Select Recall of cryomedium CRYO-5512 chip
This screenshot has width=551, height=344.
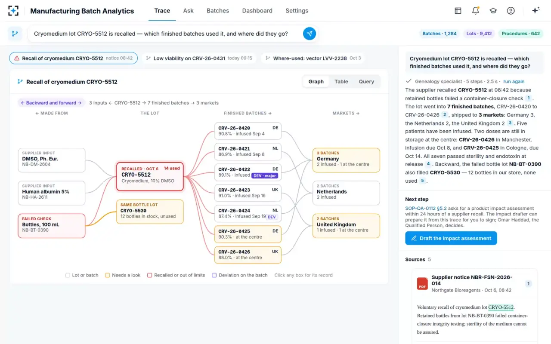(x=73, y=58)
